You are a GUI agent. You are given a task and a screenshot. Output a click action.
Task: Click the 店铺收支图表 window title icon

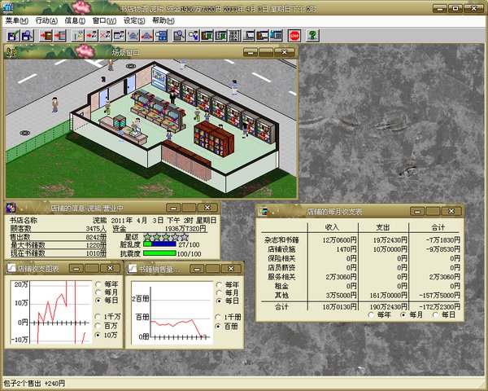click(x=11, y=268)
